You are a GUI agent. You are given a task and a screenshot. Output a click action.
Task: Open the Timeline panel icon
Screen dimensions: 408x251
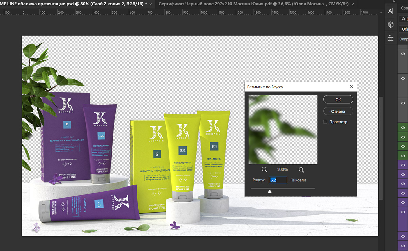pos(391,38)
